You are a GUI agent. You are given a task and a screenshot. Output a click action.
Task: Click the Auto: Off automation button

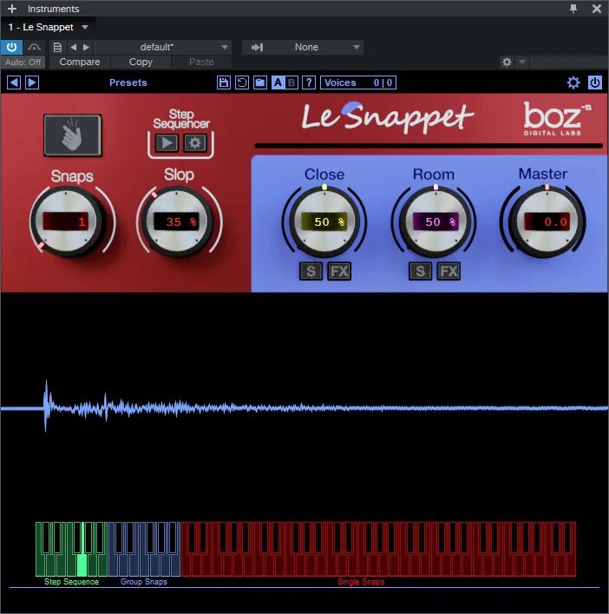point(23,62)
